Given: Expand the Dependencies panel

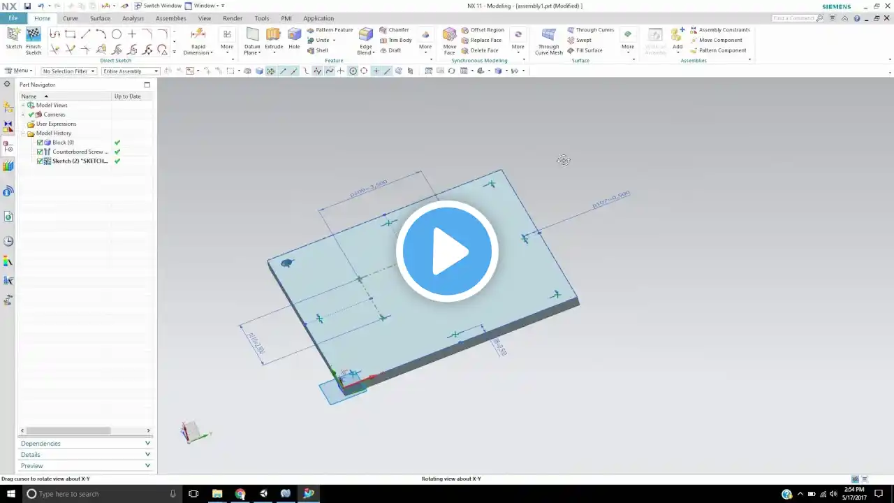Looking at the screenshot, I should point(85,444).
